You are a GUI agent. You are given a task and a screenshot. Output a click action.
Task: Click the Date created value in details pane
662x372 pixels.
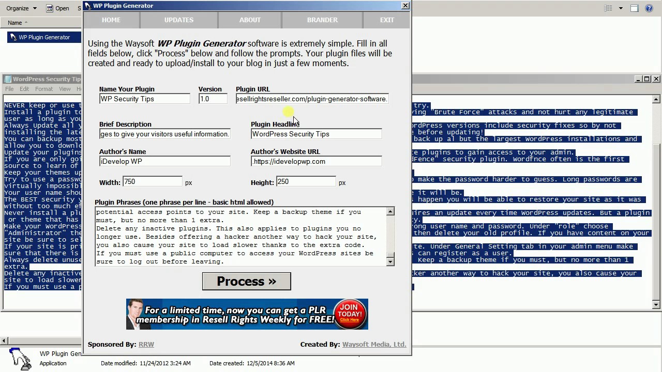click(269, 363)
